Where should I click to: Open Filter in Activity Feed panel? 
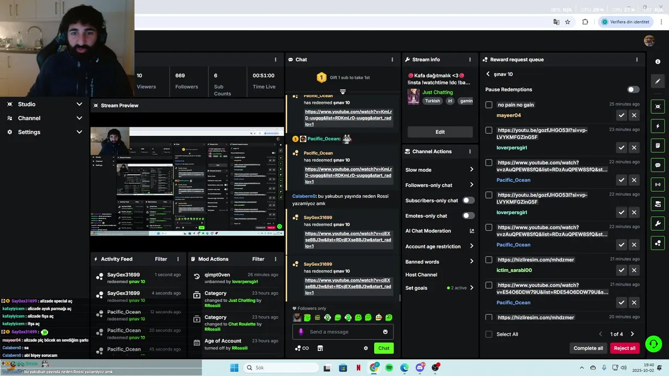point(161,259)
